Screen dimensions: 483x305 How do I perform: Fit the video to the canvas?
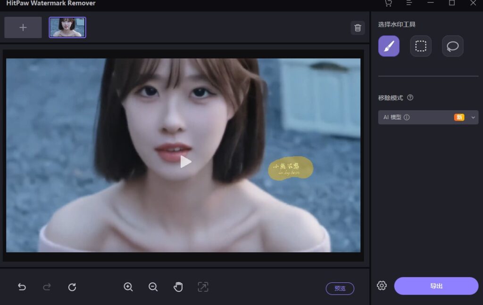203,287
